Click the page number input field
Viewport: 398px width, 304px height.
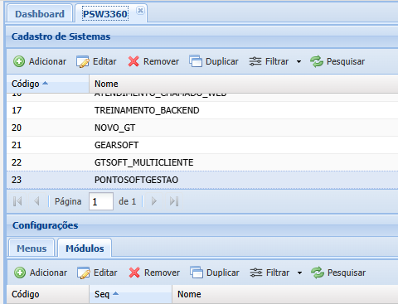[x=101, y=201]
